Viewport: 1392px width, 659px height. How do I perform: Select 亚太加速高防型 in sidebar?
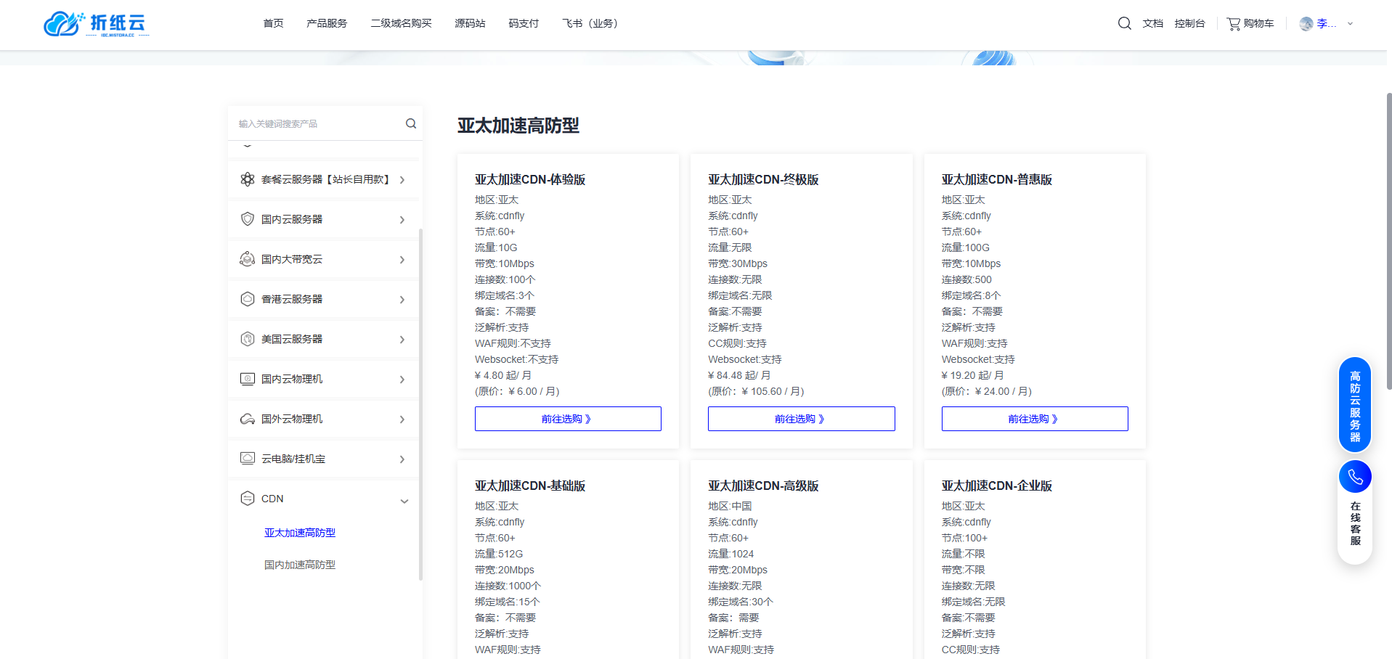[x=300, y=533]
